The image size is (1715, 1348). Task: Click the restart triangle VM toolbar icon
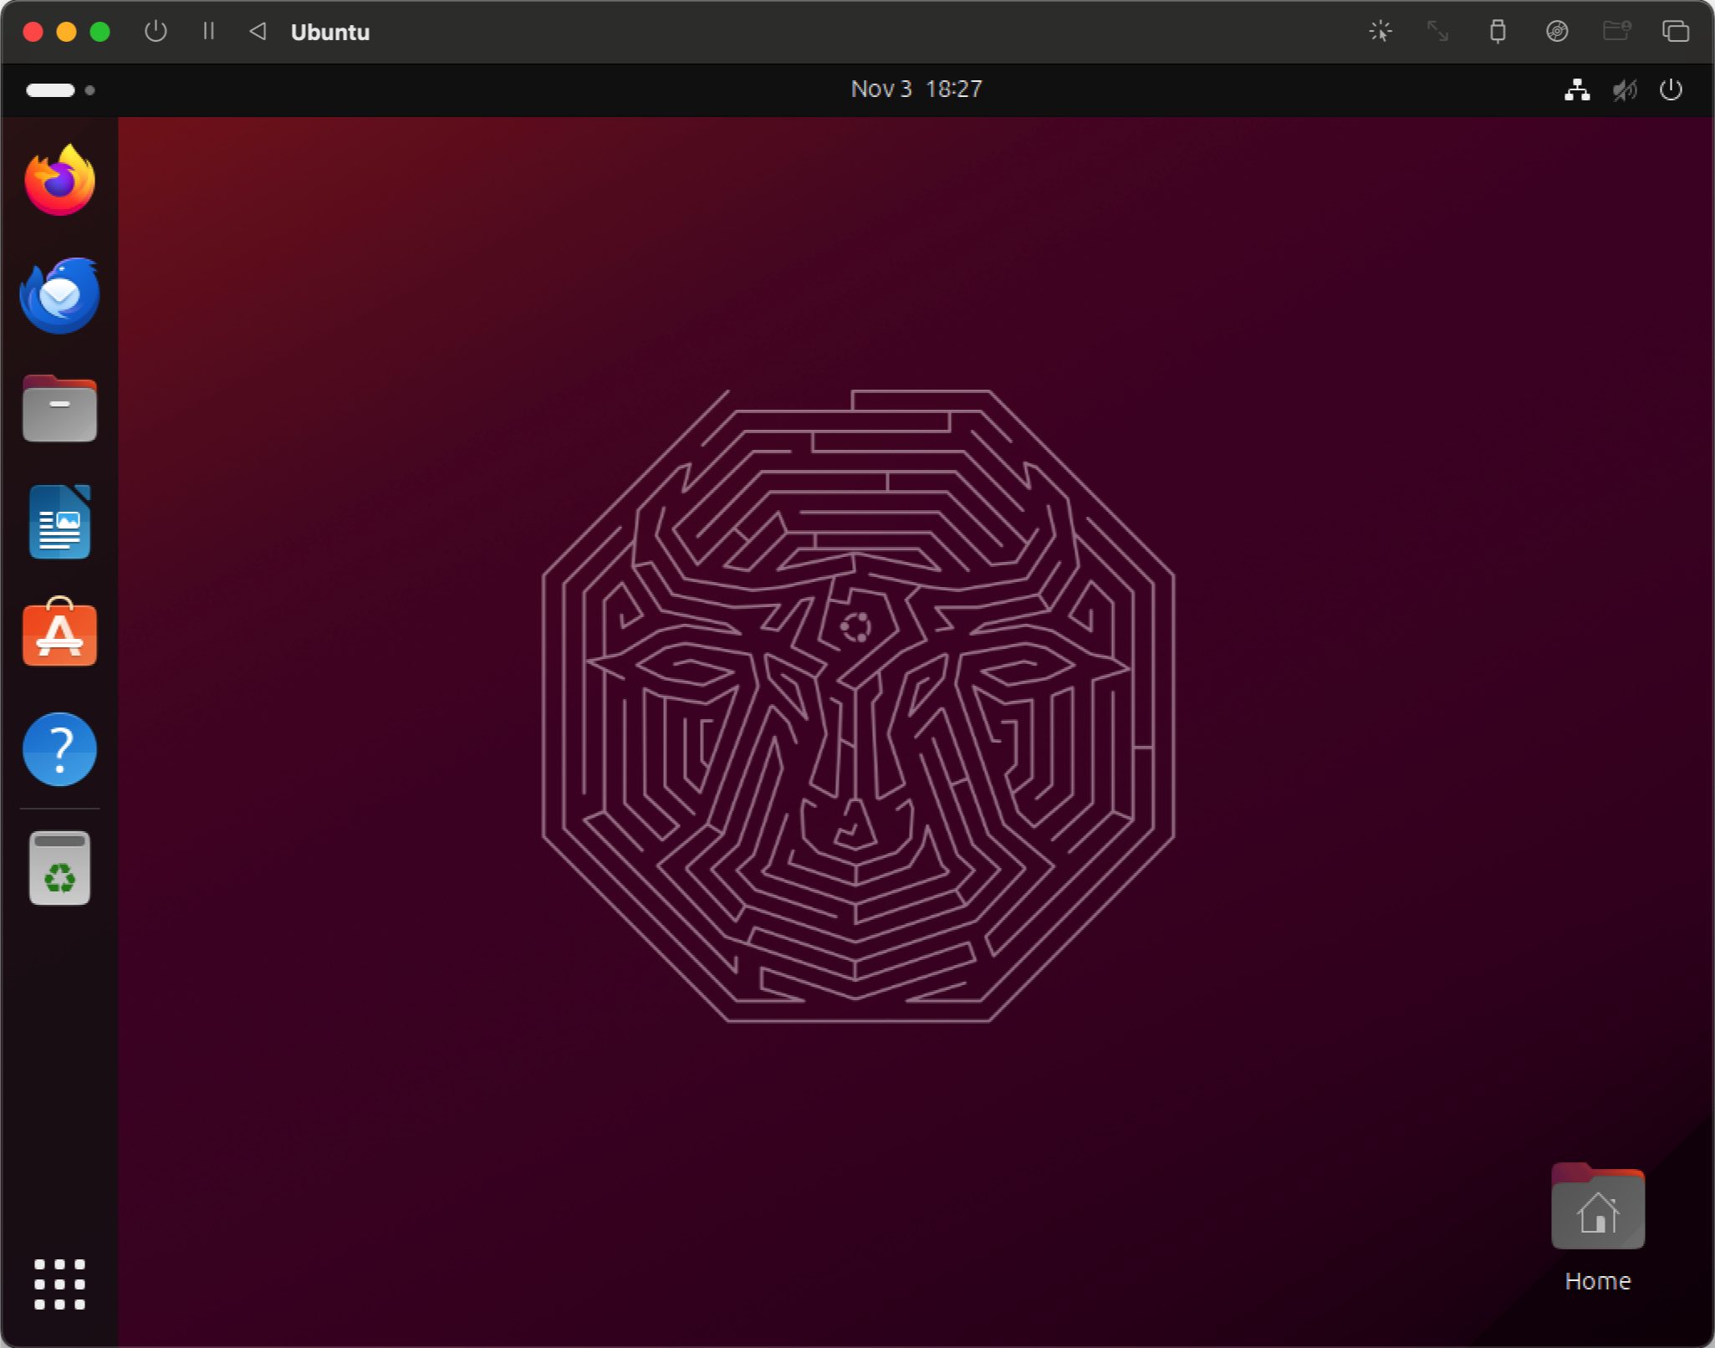pyautogui.click(x=258, y=32)
